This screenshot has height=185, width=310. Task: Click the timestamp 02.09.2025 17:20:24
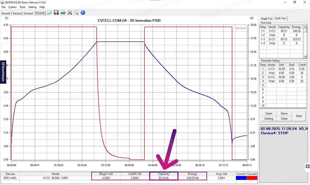tap(279, 129)
